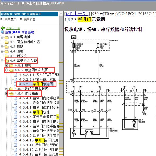Viewport: 156px width, 156px height.
Task: Open 4.6.4.11 后侧门内把手 page
Action: coord(39,145)
